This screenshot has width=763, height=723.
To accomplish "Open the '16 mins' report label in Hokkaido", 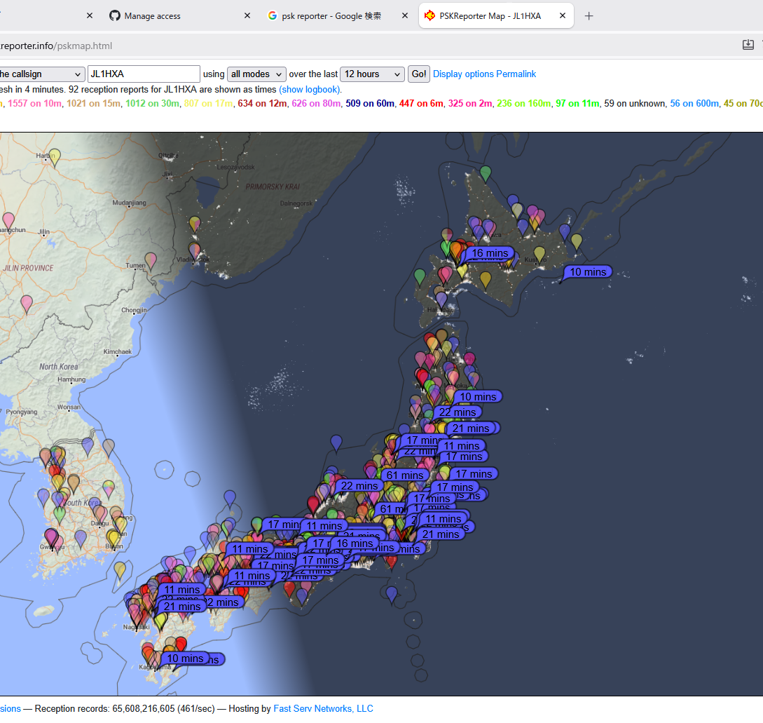I will coord(489,253).
